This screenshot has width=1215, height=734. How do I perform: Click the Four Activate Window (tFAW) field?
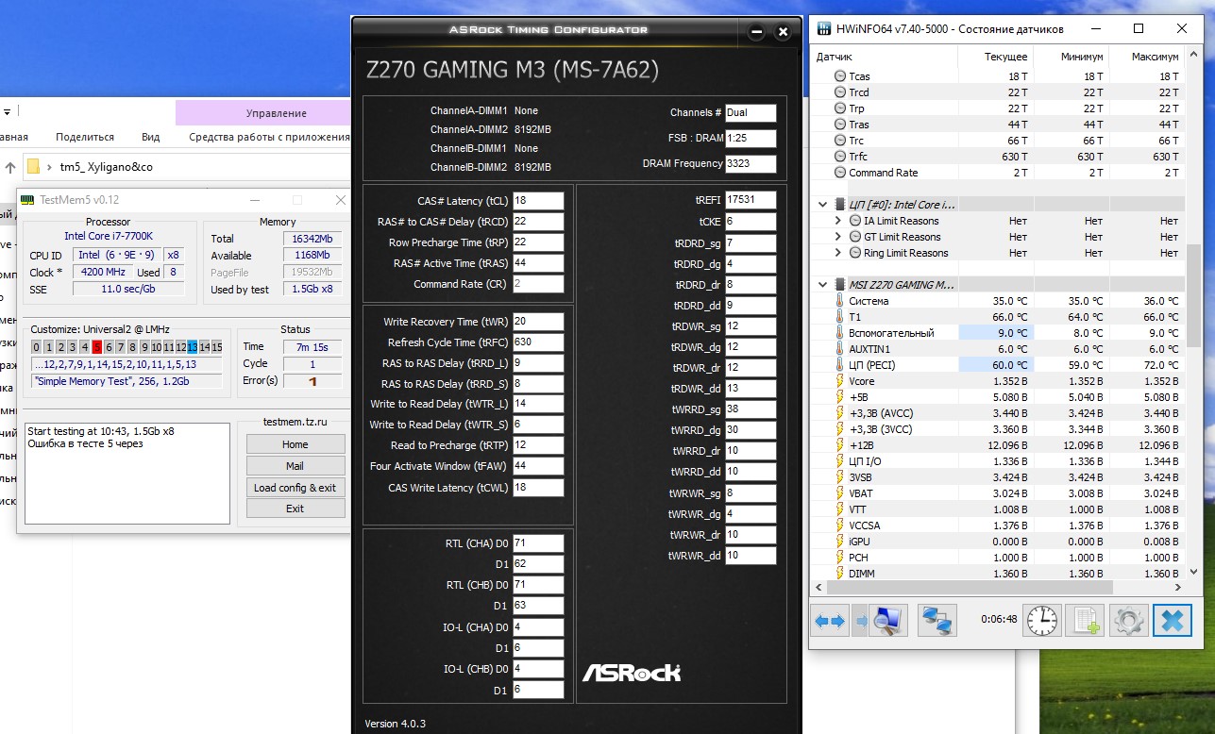538,466
